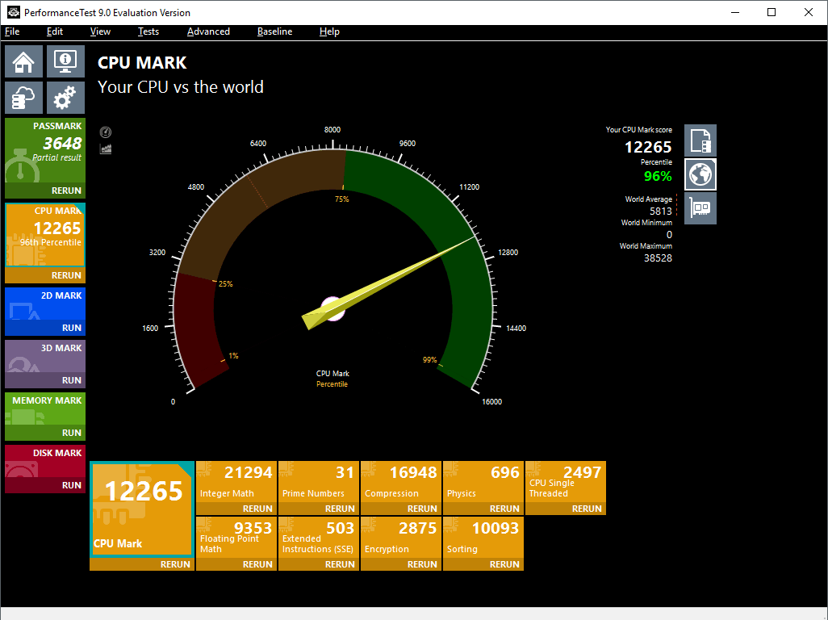The height and width of the screenshot is (620, 828).
Task: Click the gauge needle center hub
Action: click(333, 309)
